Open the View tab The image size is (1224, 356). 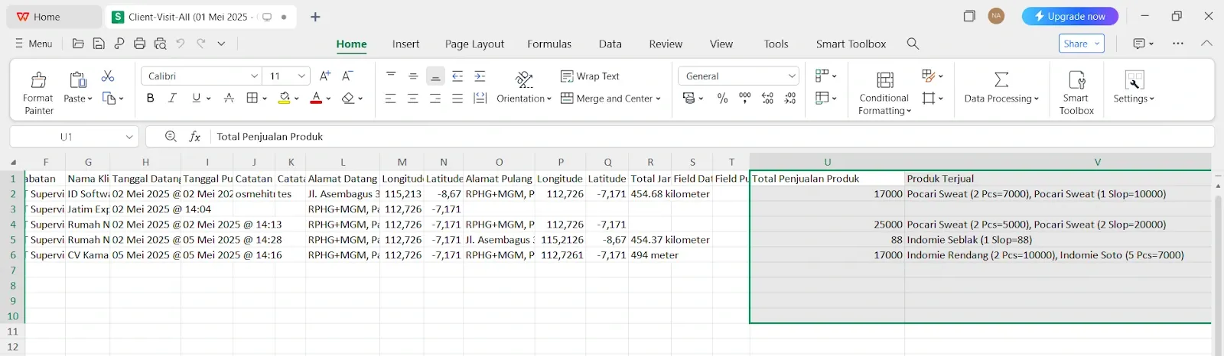721,44
